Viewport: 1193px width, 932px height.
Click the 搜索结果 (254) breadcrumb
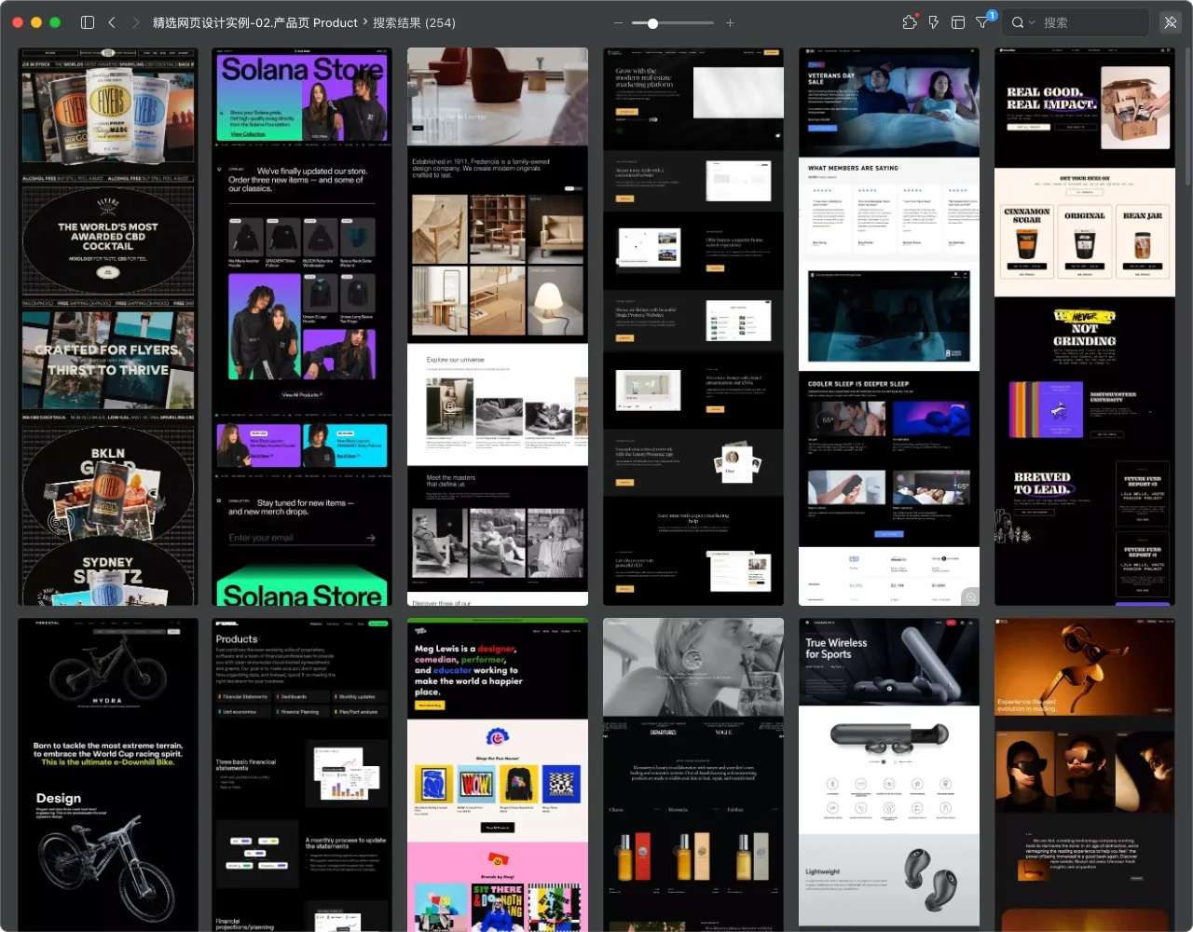tap(414, 22)
